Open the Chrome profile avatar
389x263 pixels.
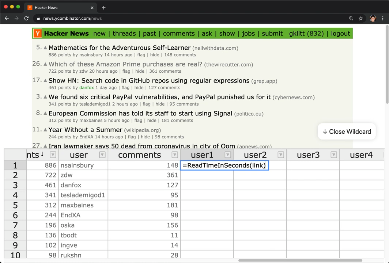pyautogui.click(x=373, y=18)
